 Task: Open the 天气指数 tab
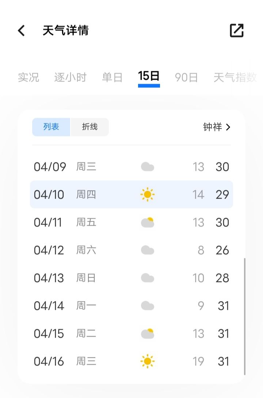pyautogui.click(x=235, y=77)
